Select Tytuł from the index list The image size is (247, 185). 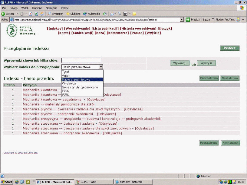(x=65, y=72)
